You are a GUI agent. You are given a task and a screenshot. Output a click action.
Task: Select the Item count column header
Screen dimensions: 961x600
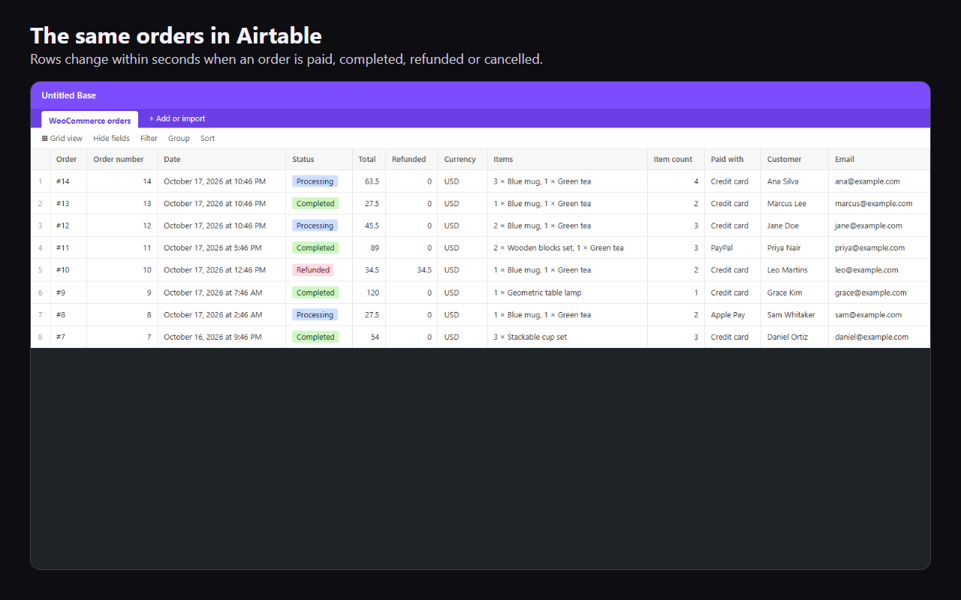click(x=676, y=159)
